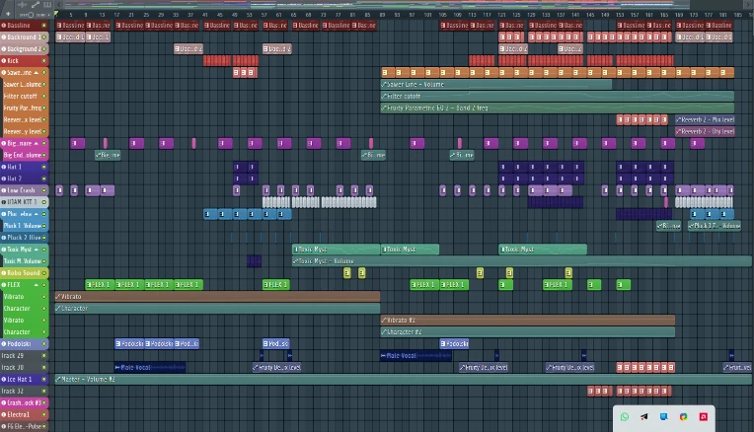Select the Fruity Parametric EQ 2 band freq clip
The height and width of the screenshot is (432, 754).
point(558,108)
